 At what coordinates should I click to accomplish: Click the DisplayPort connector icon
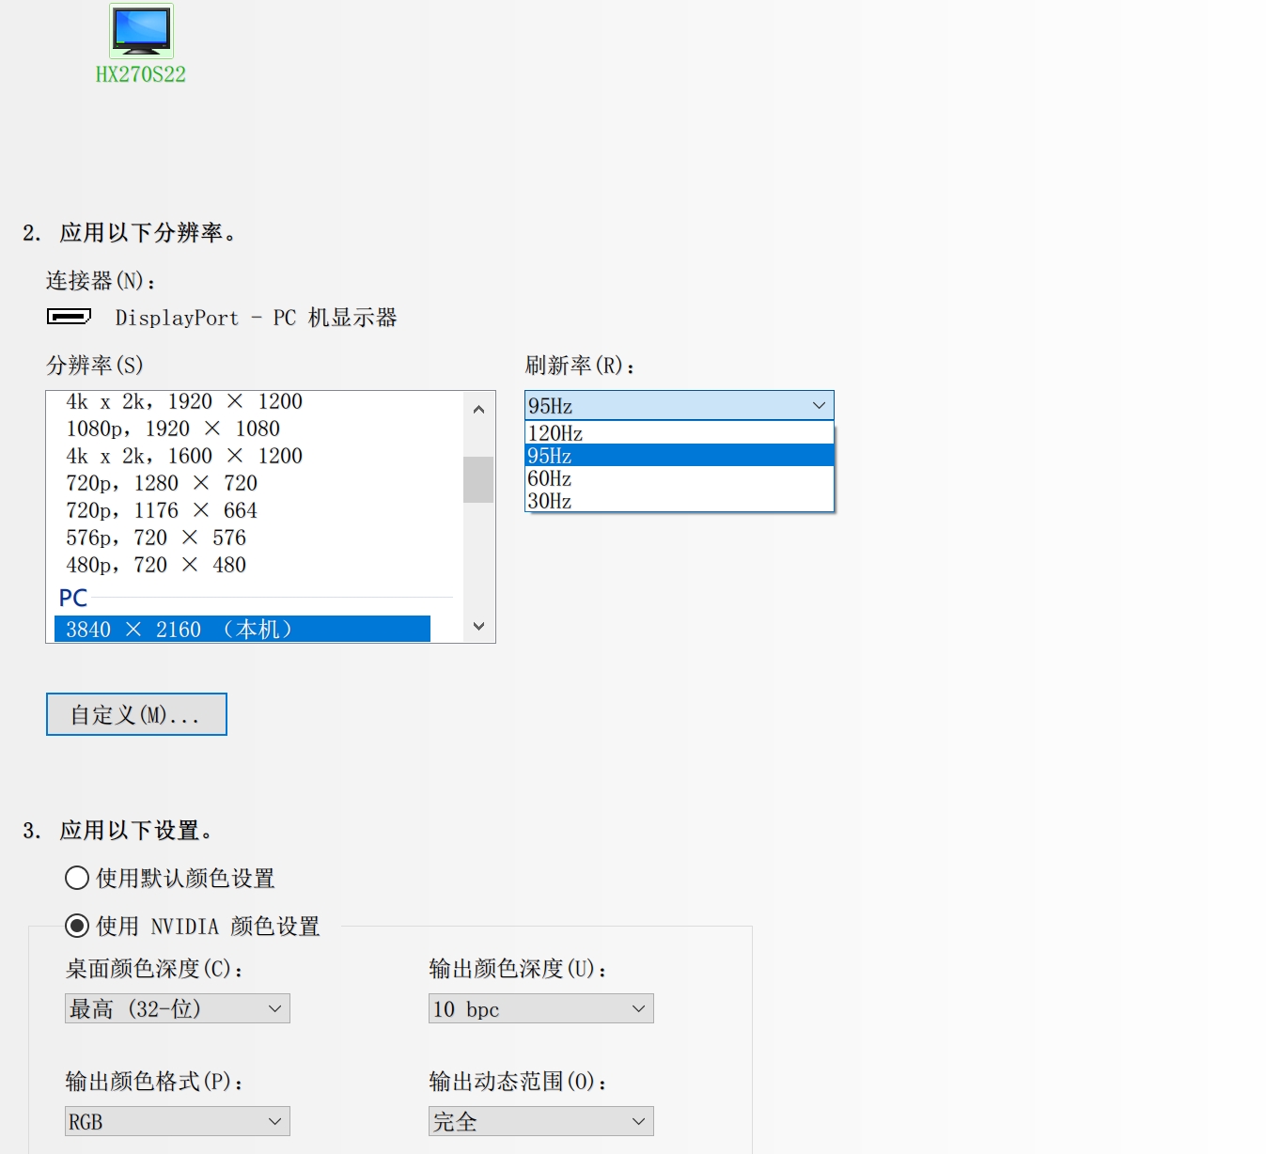pos(70,317)
